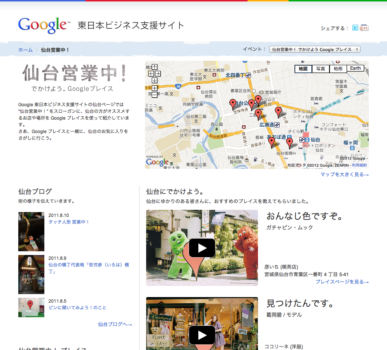Play the ガチャピン・ムック video
The height and width of the screenshot is (350, 387).
[x=202, y=248]
